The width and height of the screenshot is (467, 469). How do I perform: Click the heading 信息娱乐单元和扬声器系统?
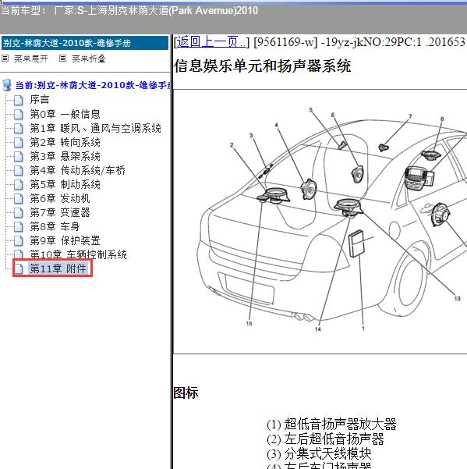[x=262, y=66]
